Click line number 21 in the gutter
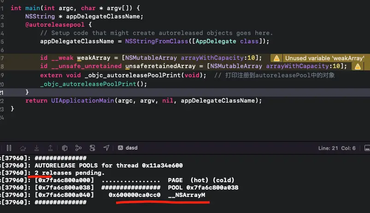Image resolution: width=370 pixels, height=213 pixels. (x=2, y=92)
